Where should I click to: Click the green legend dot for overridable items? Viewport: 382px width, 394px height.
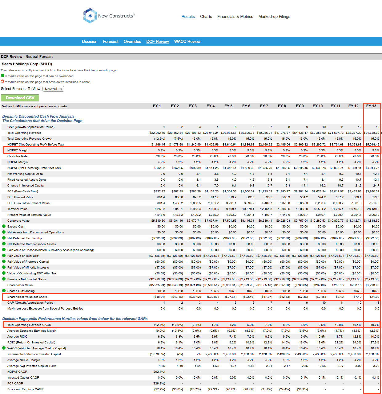tap(3, 76)
